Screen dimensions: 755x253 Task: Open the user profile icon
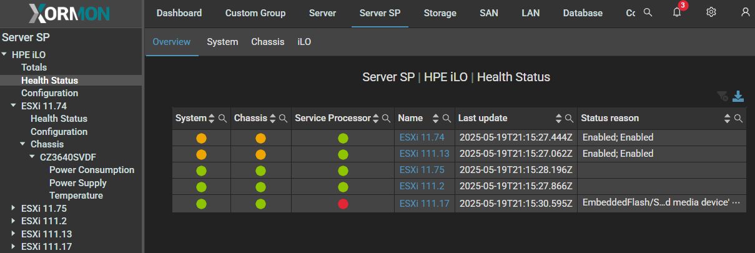click(x=745, y=12)
